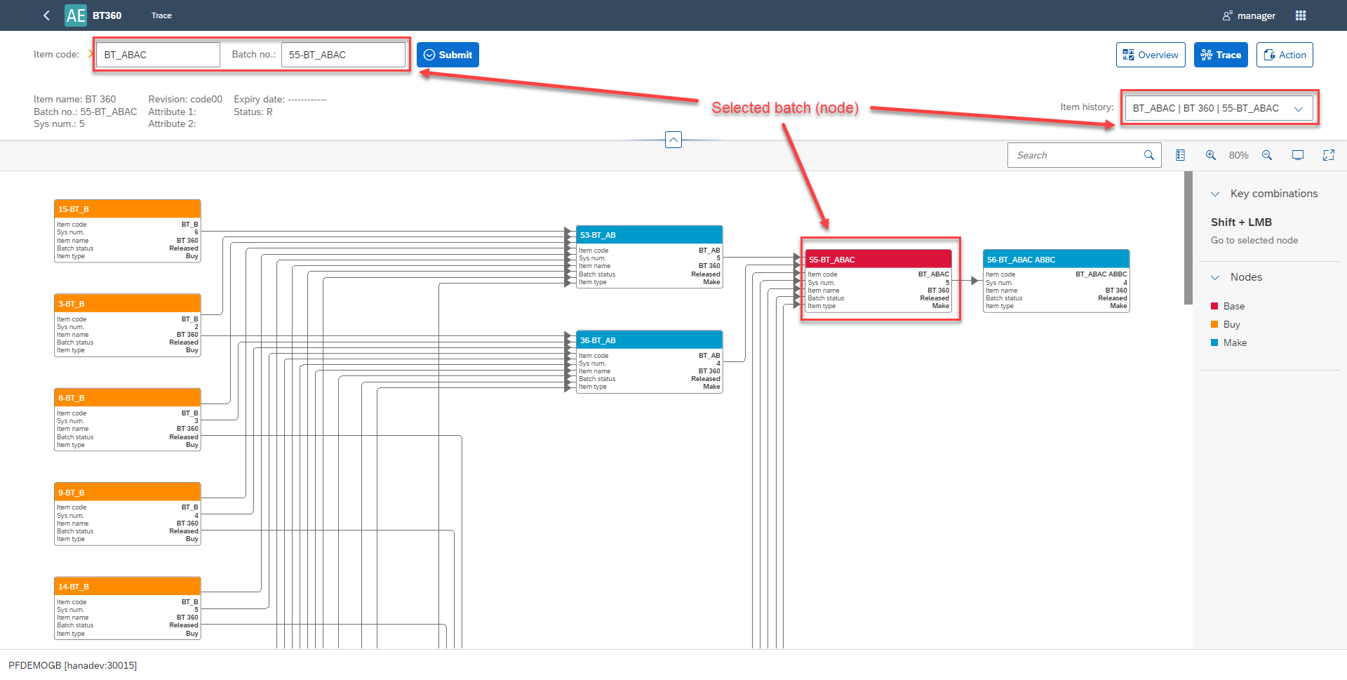Switch to the Trace view
Image resolution: width=1347 pixels, height=680 pixels.
click(1221, 54)
